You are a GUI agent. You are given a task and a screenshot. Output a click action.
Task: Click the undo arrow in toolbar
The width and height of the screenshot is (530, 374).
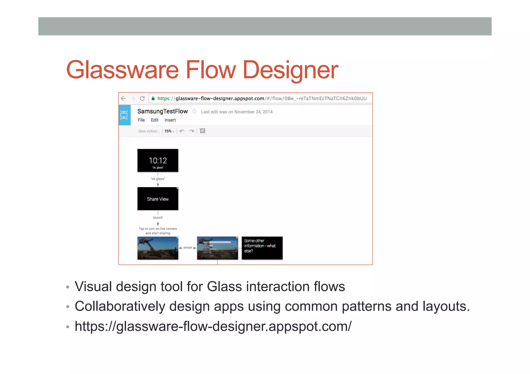182,131
